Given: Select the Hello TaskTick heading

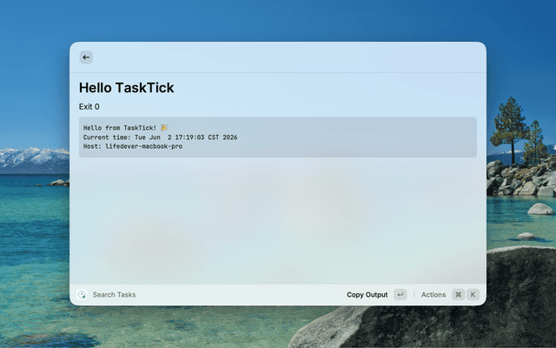Looking at the screenshot, I should point(126,88).
